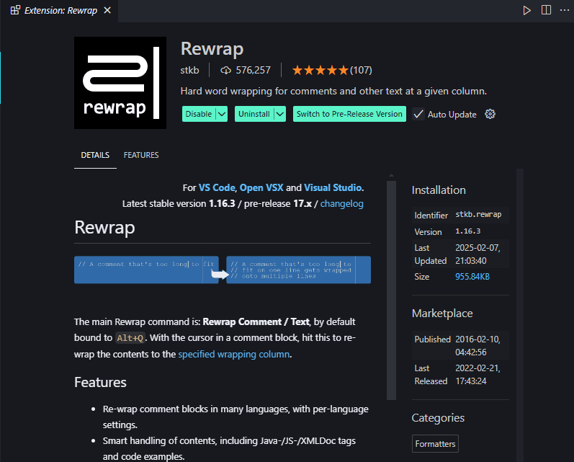Expand the Uninstall dropdown arrow
Image resolution: width=574 pixels, height=462 pixels.
[x=280, y=114]
